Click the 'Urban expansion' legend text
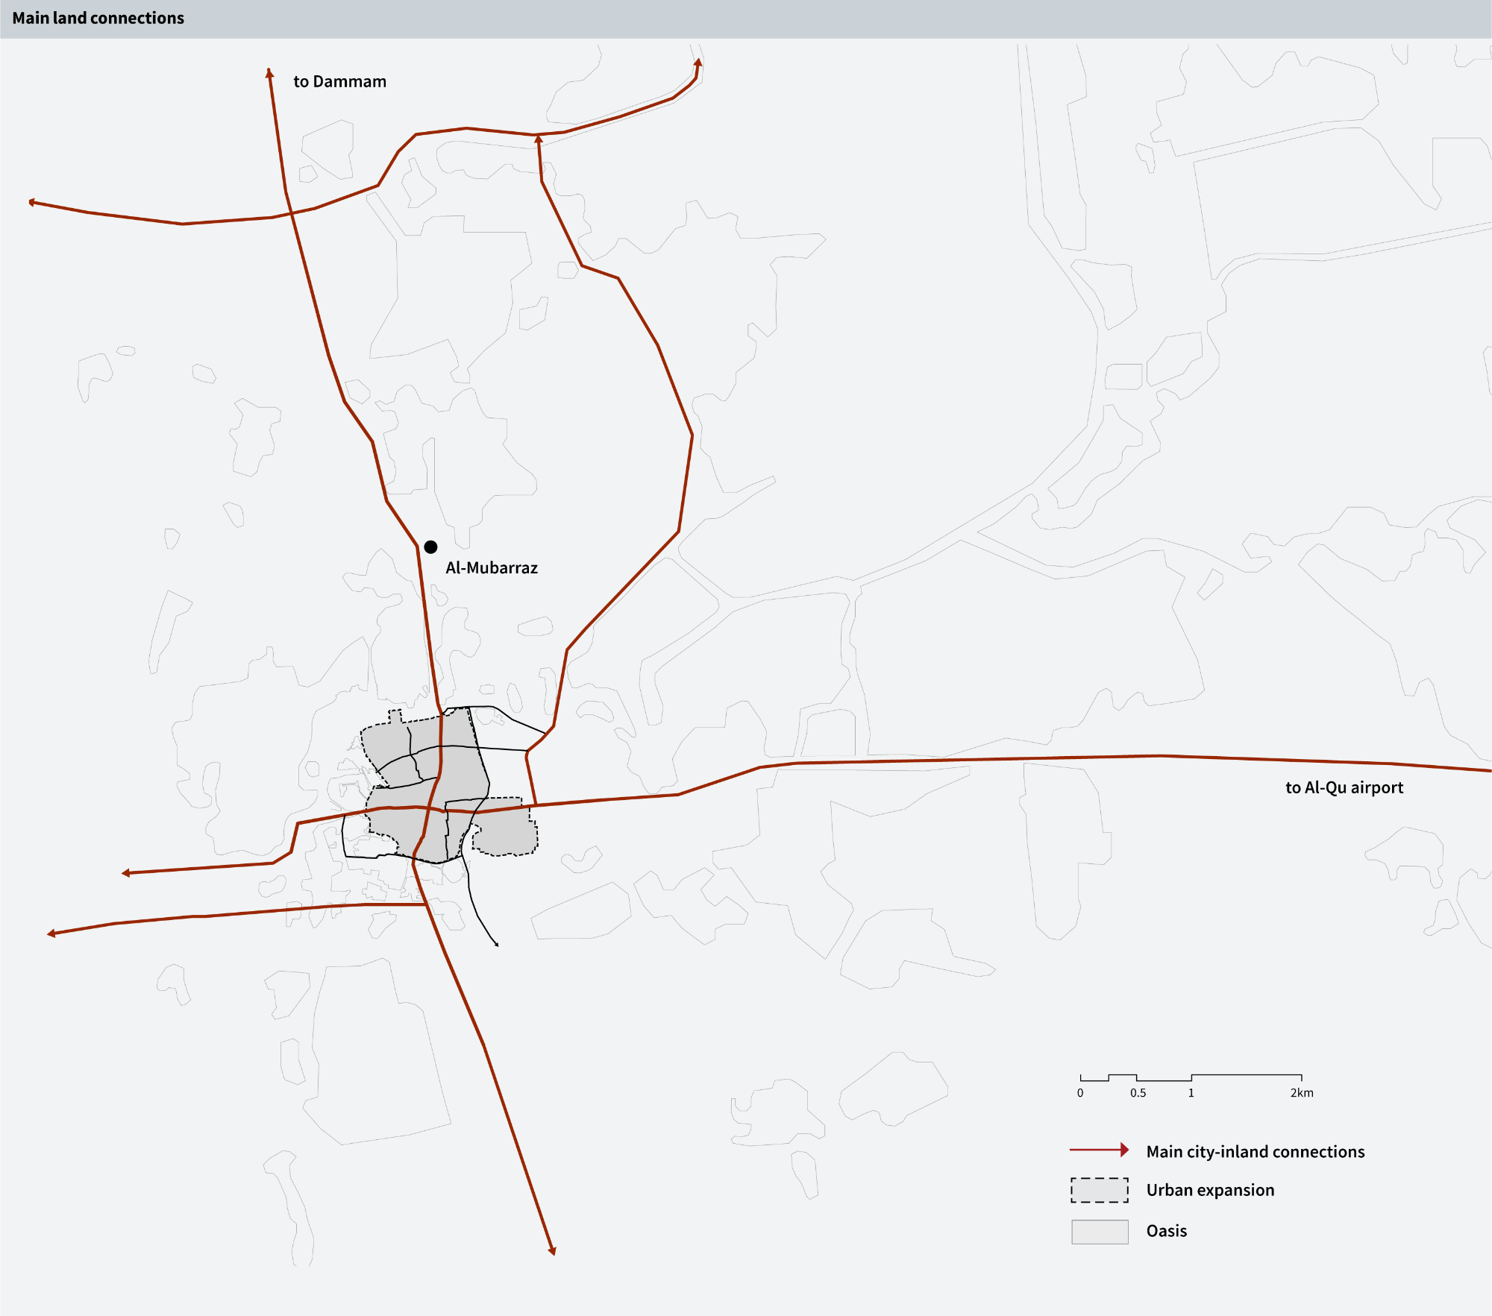This screenshot has width=1492, height=1316. (x=1209, y=1190)
